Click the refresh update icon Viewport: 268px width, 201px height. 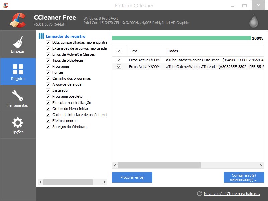coord(199,194)
